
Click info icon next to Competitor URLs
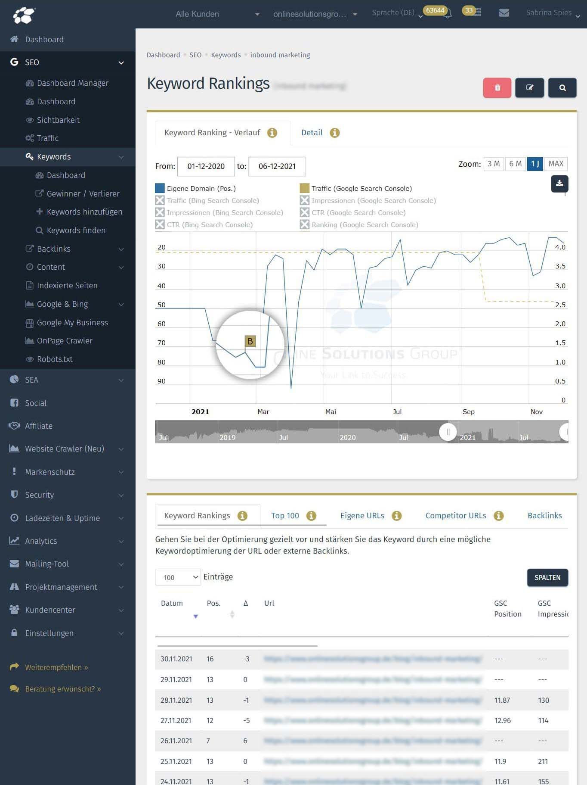(x=499, y=516)
